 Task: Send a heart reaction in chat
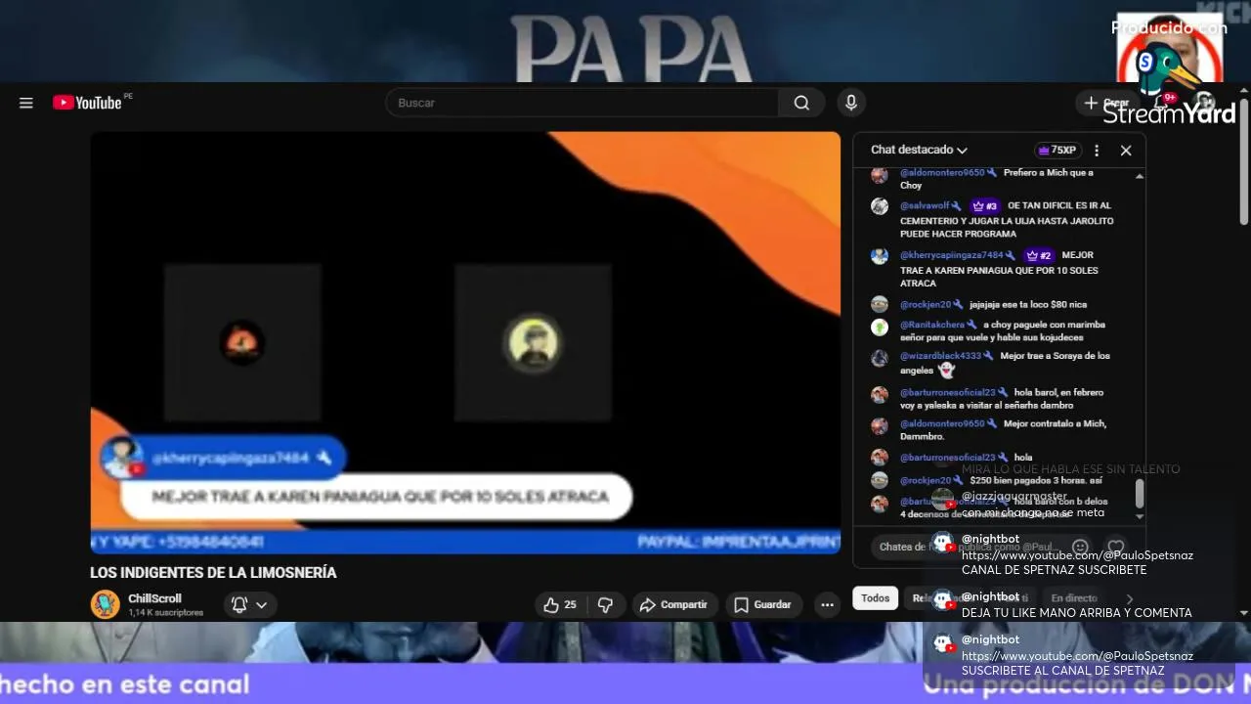point(1116,548)
